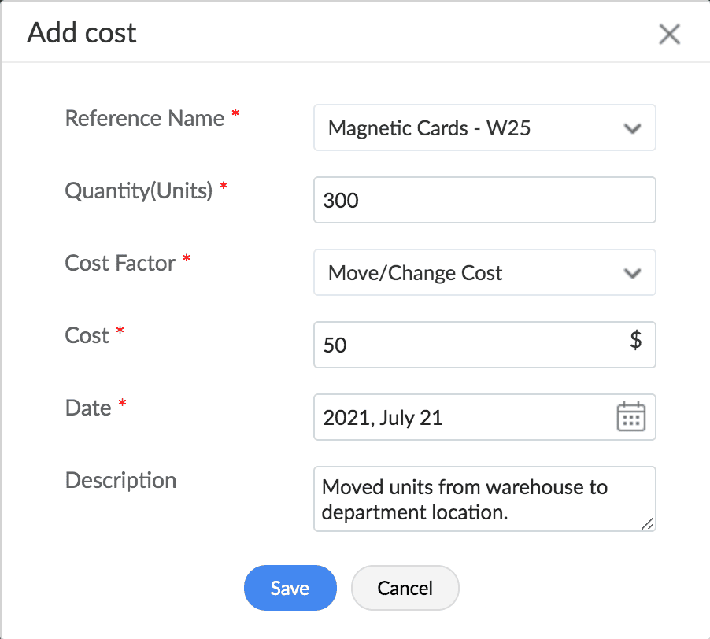Open the Move/Change Cost combo box
Image resolution: width=710 pixels, height=639 pixels.
[472, 273]
